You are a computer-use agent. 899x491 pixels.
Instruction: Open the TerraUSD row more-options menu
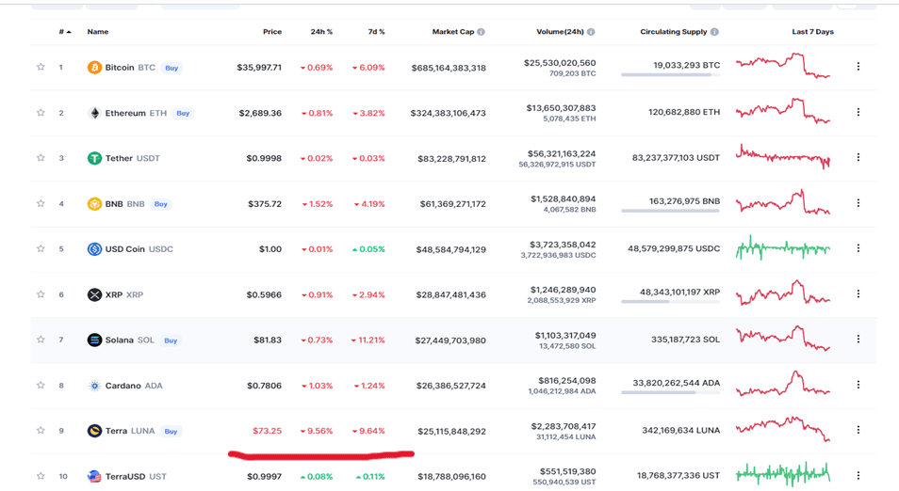point(858,475)
